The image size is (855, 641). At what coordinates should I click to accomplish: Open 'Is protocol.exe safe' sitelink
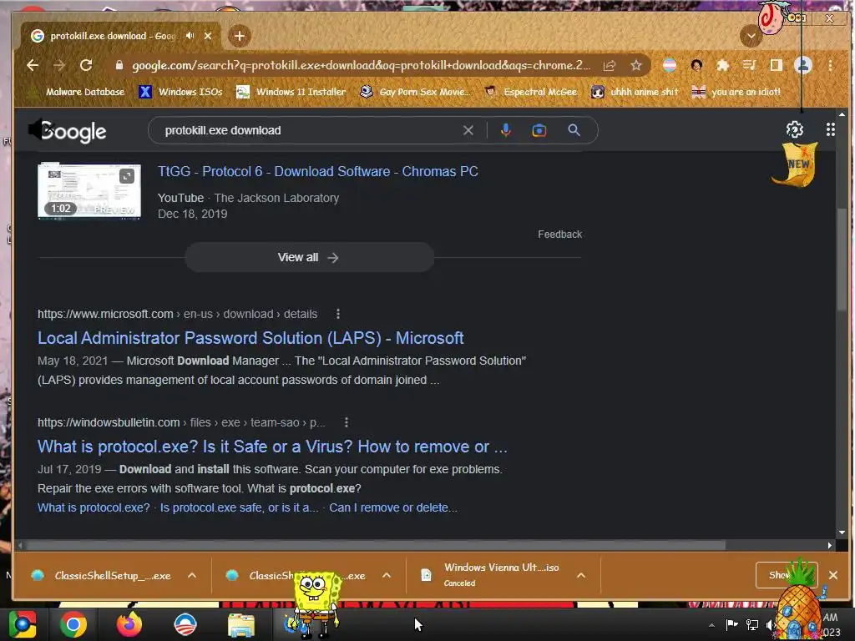(x=239, y=507)
